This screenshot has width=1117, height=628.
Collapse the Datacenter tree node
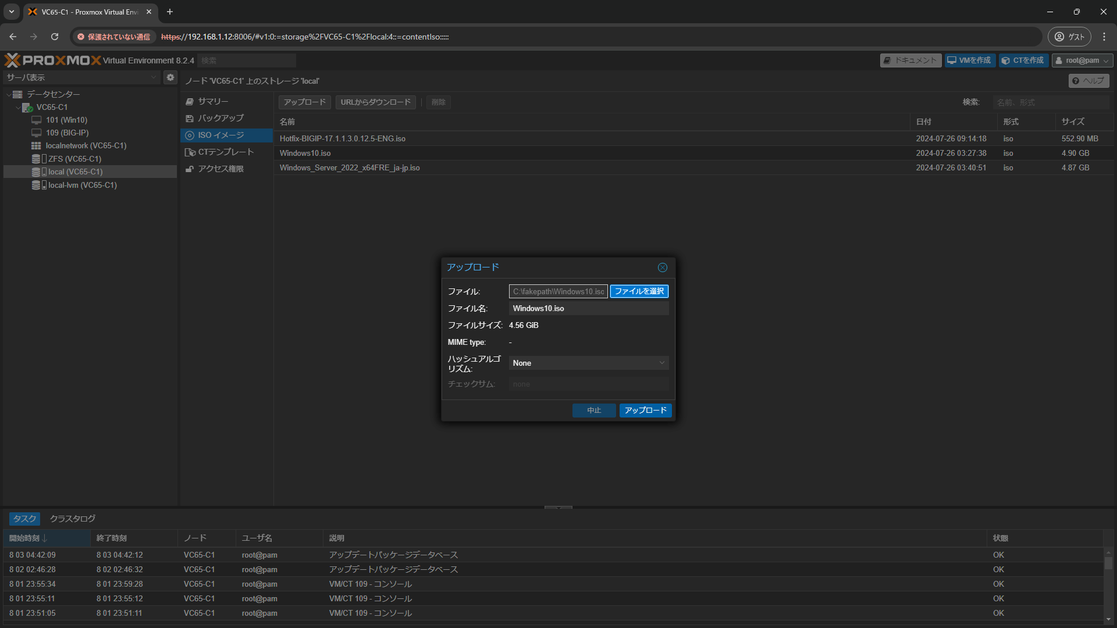click(x=8, y=94)
